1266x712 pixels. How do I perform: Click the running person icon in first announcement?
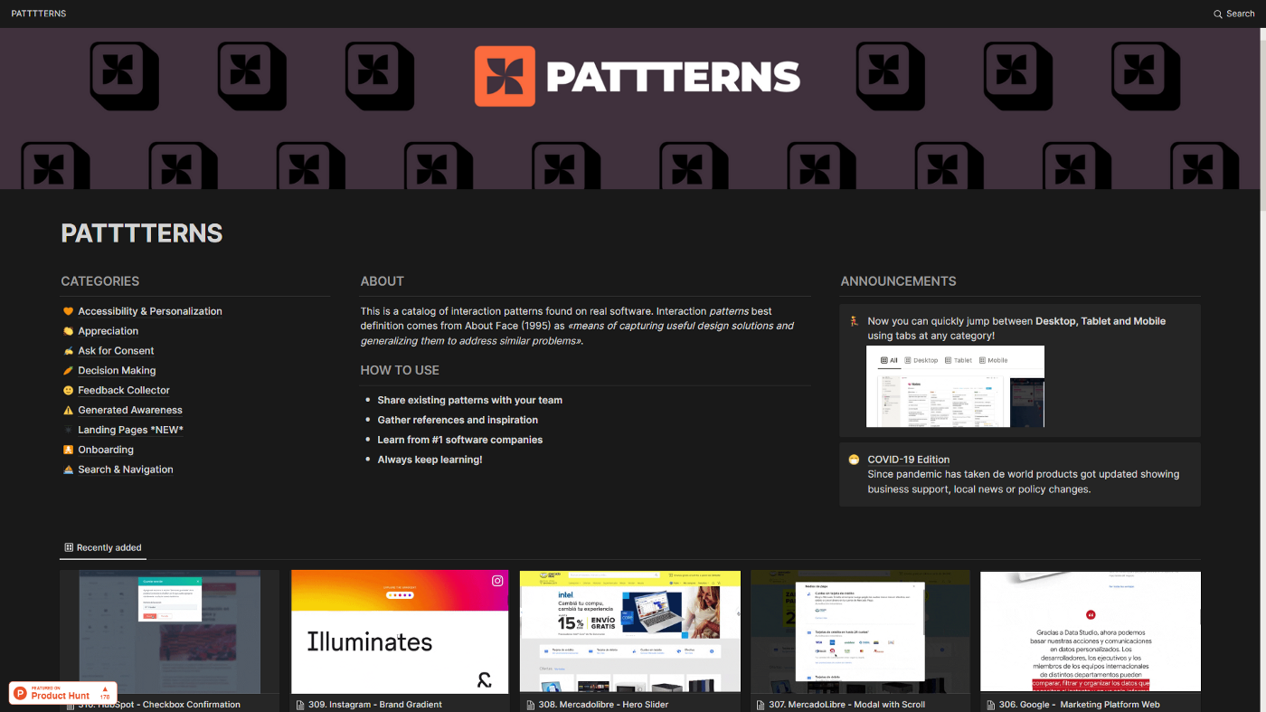pos(853,321)
